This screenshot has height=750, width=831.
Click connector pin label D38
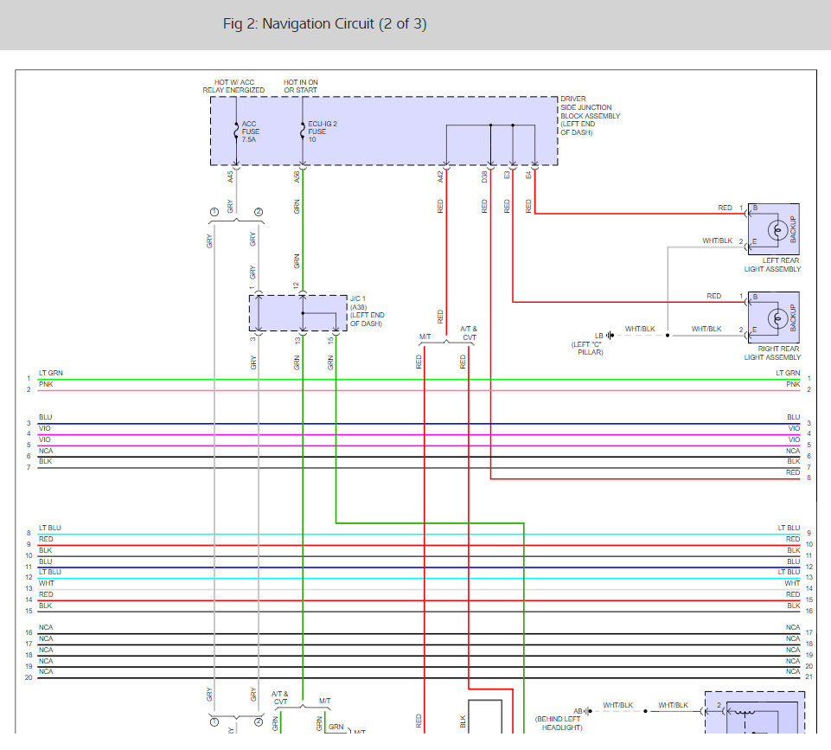click(x=484, y=176)
